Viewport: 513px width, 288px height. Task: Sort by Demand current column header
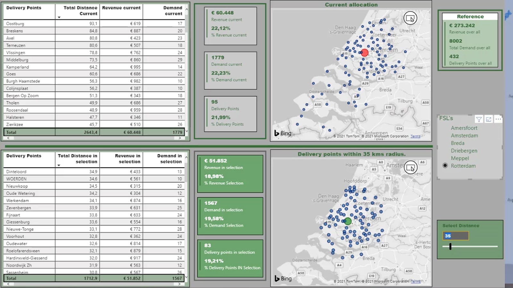click(x=173, y=11)
